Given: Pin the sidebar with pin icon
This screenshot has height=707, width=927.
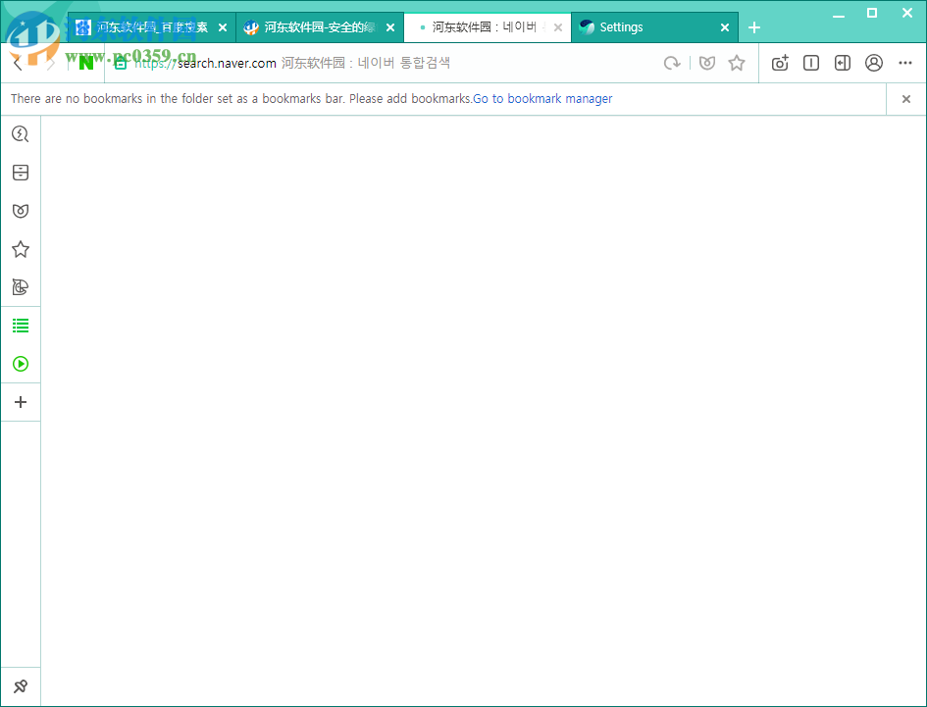Looking at the screenshot, I should tap(21, 686).
